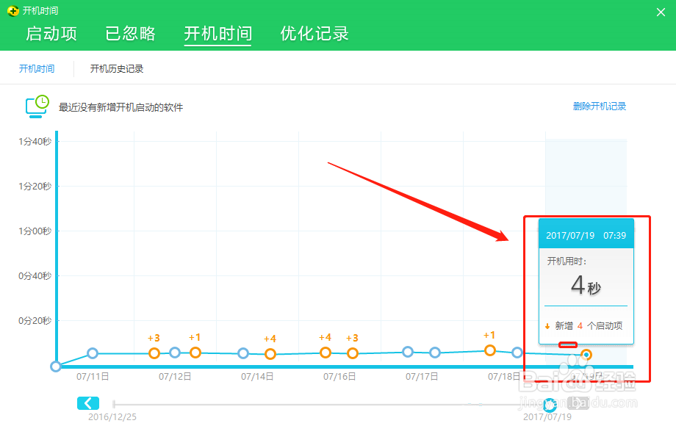Select the 开机时间 sub-tab
Viewport: 676px width, 426px height.
(37, 69)
